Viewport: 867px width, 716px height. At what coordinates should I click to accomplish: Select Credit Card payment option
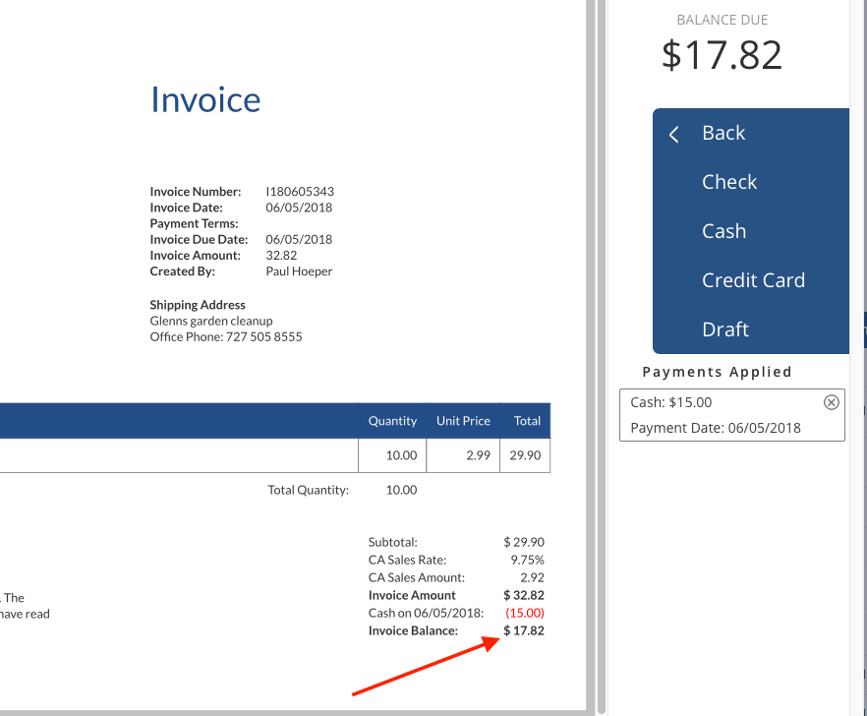click(753, 280)
